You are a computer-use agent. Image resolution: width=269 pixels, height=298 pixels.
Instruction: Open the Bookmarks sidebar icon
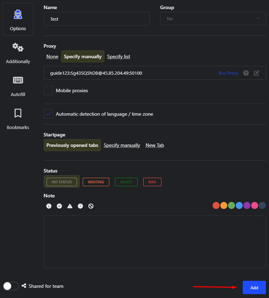pos(18,113)
